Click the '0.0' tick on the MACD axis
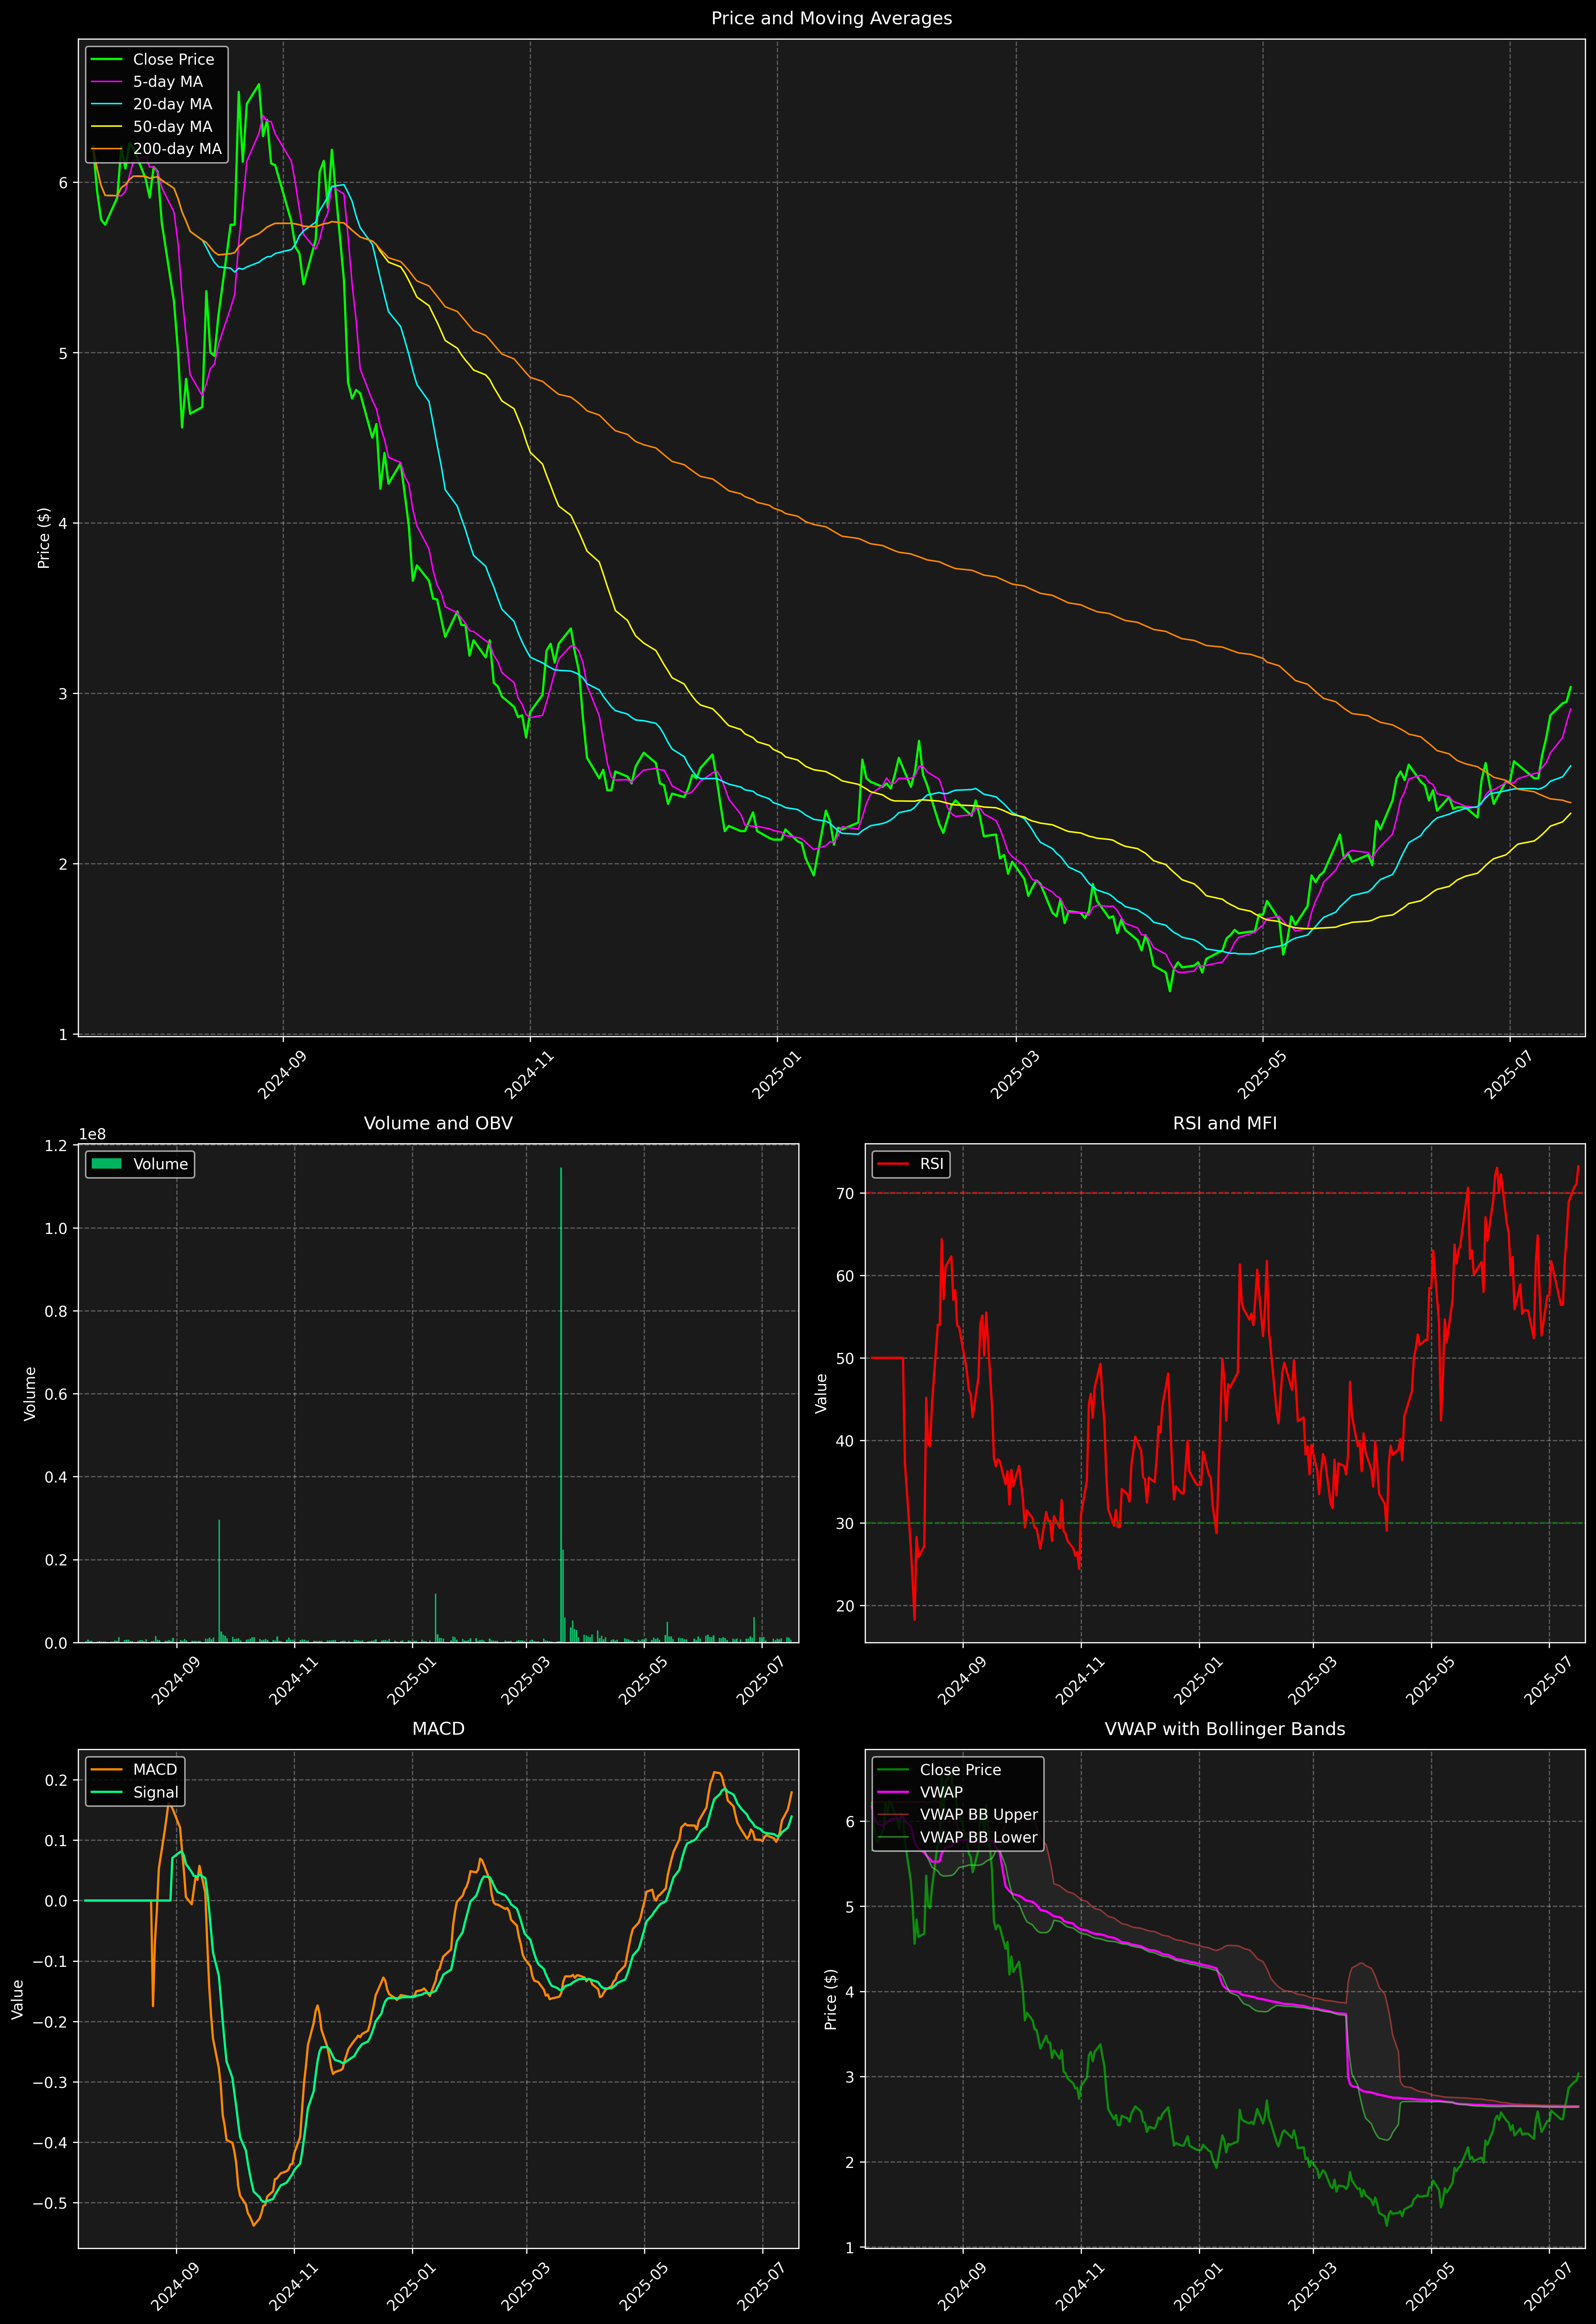Viewport: 1596px width, 2324px height. pyautogui.click(x=57, y=1901)
